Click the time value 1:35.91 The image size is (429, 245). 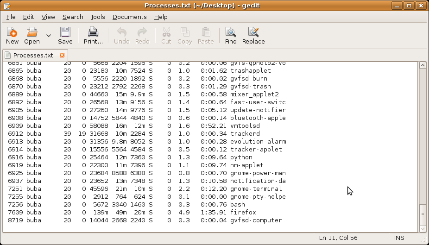tap(214, 213)
